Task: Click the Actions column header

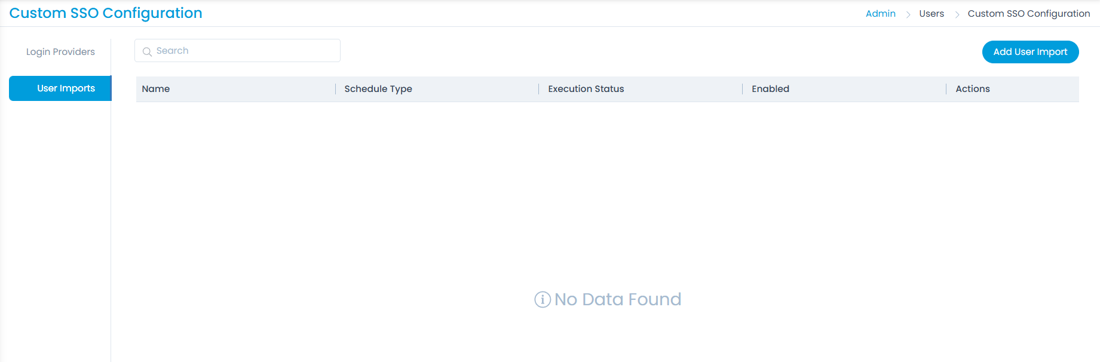Action: point(972,89)
